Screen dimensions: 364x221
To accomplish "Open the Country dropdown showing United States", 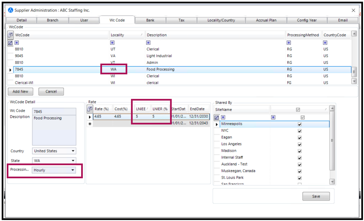I will coord(54,151).
